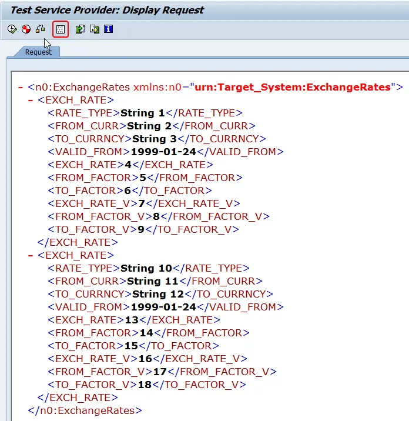Screen dimensions: 409x421
Task: Click the value String 10 in RATE_TYPE
Action: click(x=146, y=268)
